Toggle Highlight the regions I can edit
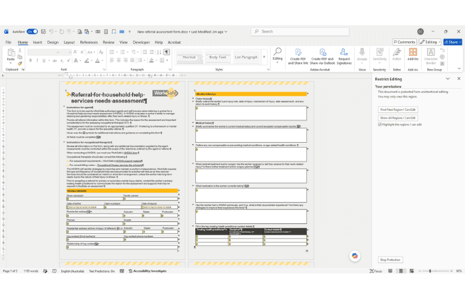The image size is (465, 299). coord(379,125)
